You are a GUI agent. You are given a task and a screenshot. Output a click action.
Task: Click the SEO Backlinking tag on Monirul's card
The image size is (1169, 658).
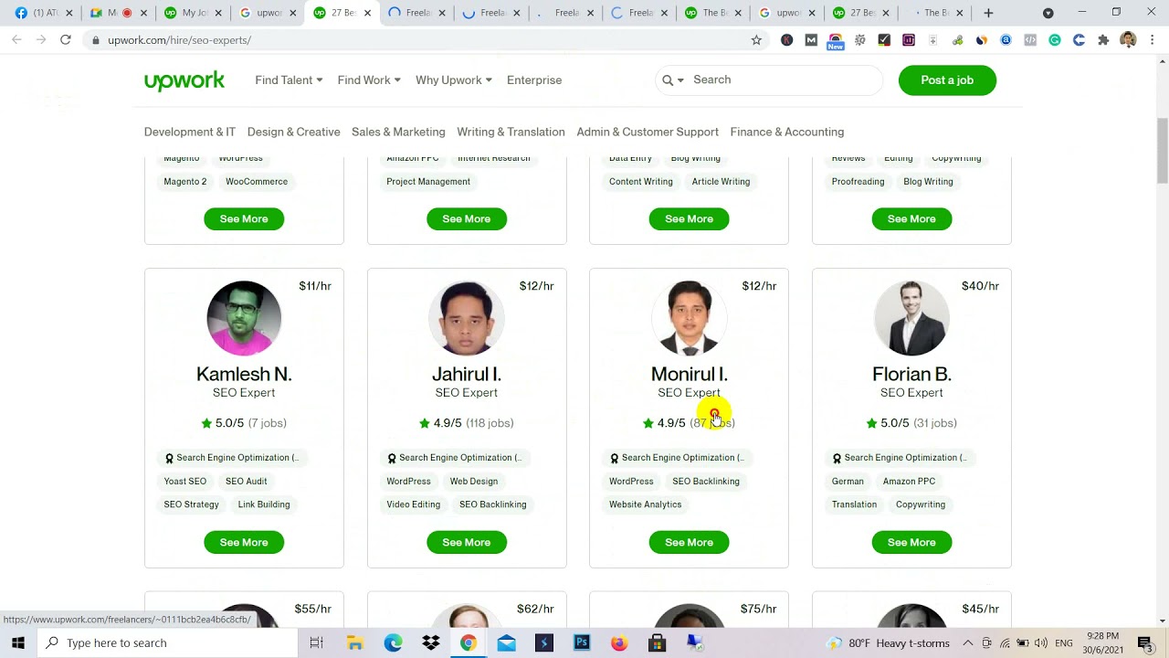point(706,482)
